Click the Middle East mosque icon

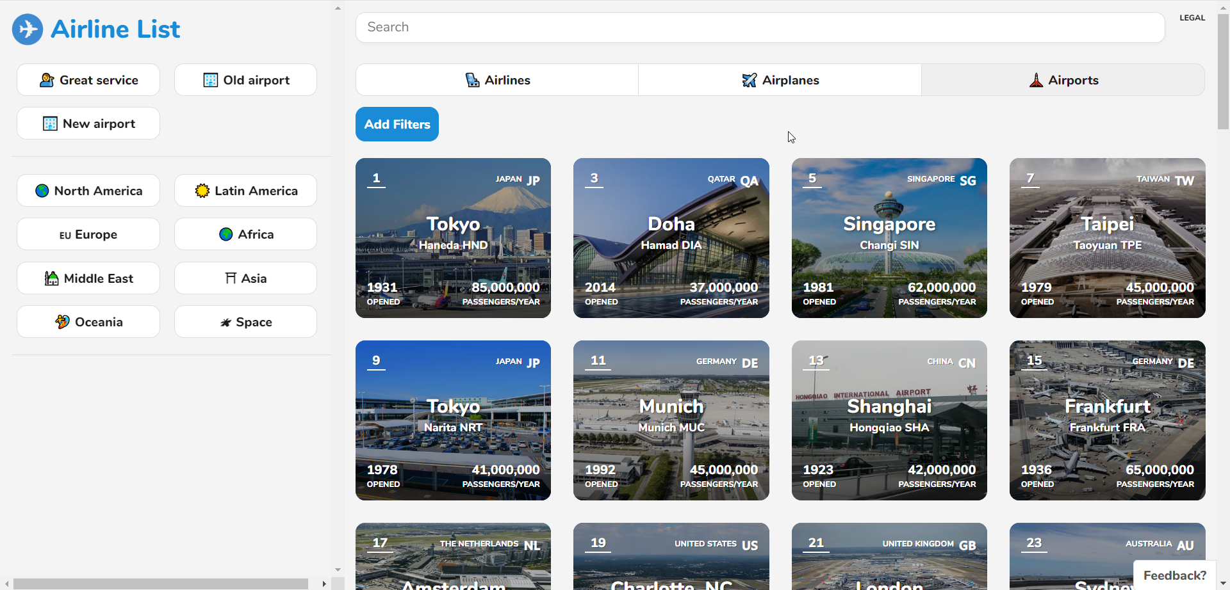pyautogui.click(x=52, y=278)
